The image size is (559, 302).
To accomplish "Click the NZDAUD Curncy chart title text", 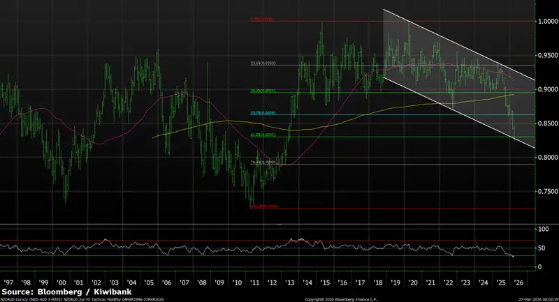I will click(x=77, y=299).
